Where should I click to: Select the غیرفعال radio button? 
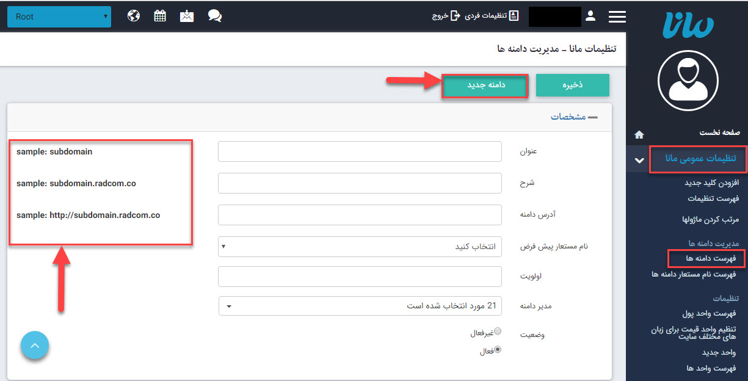click(x=498, y=332)
